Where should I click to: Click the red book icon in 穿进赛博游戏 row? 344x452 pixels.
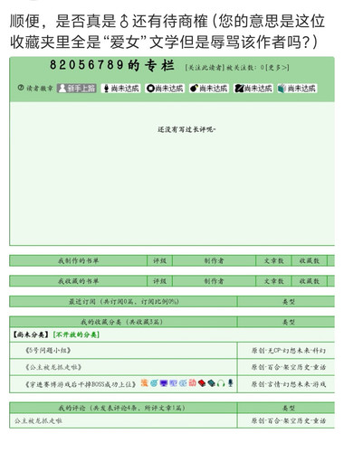[x=202, y=383]
